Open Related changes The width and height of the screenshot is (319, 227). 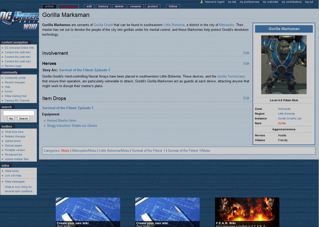[15, 136]
